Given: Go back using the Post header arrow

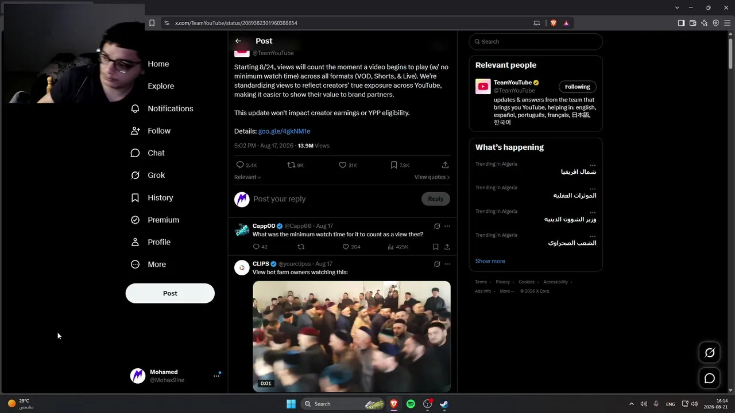Looking at the screenshot, I should [238, 41].
